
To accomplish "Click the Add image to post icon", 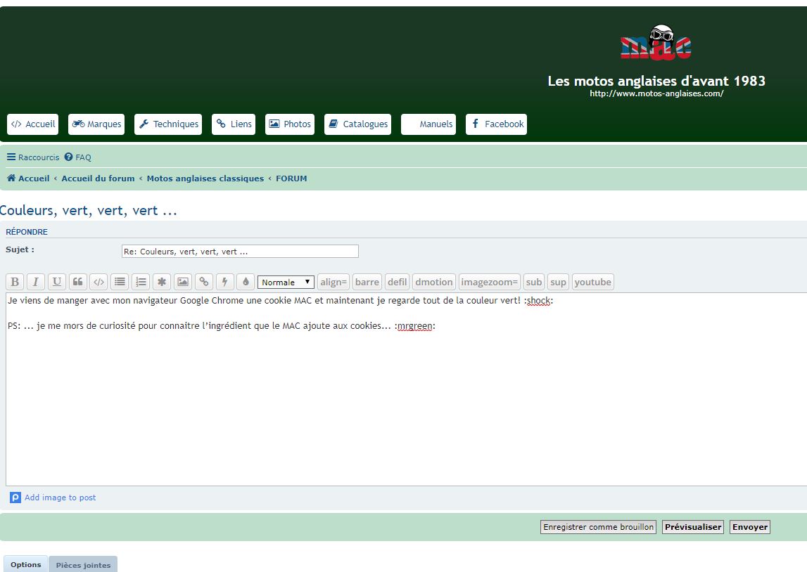I will pos(15,498).
